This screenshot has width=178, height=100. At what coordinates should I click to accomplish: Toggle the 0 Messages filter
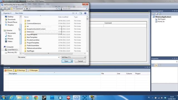(x=33, y=70)
